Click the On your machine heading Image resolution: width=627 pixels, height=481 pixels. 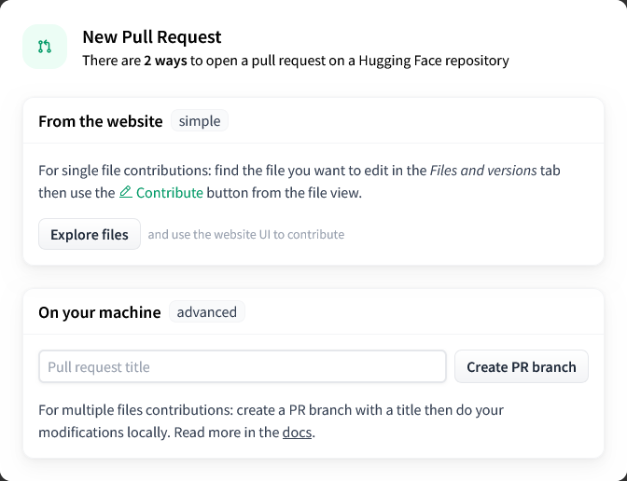click(x=100, y=312)
